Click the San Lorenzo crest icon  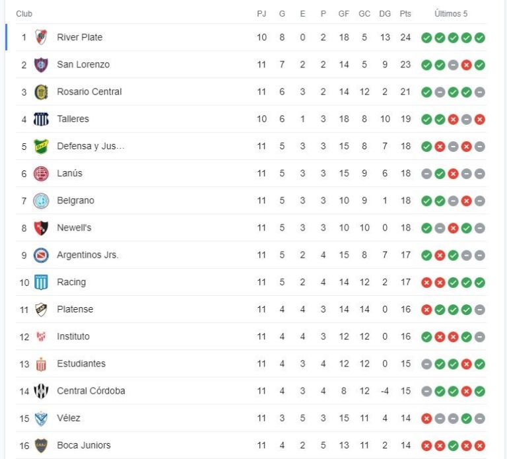[x=41, y=65]
